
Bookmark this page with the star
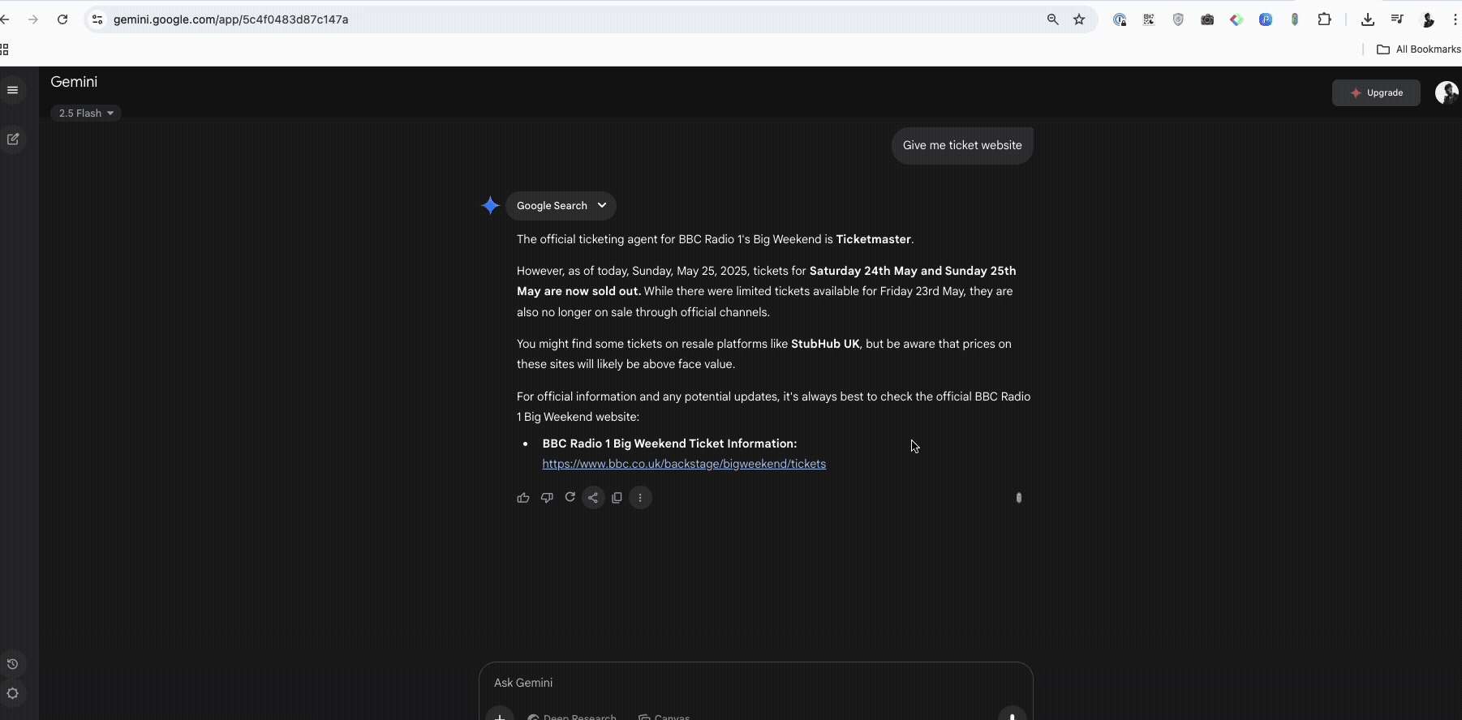[1079, 19]
